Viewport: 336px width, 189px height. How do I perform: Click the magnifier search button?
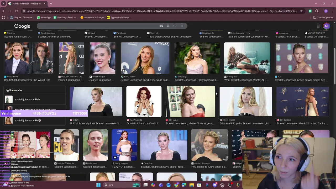[182, 26]
